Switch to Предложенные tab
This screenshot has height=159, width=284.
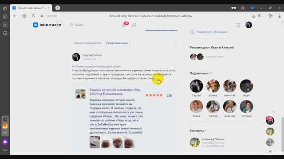117,43
